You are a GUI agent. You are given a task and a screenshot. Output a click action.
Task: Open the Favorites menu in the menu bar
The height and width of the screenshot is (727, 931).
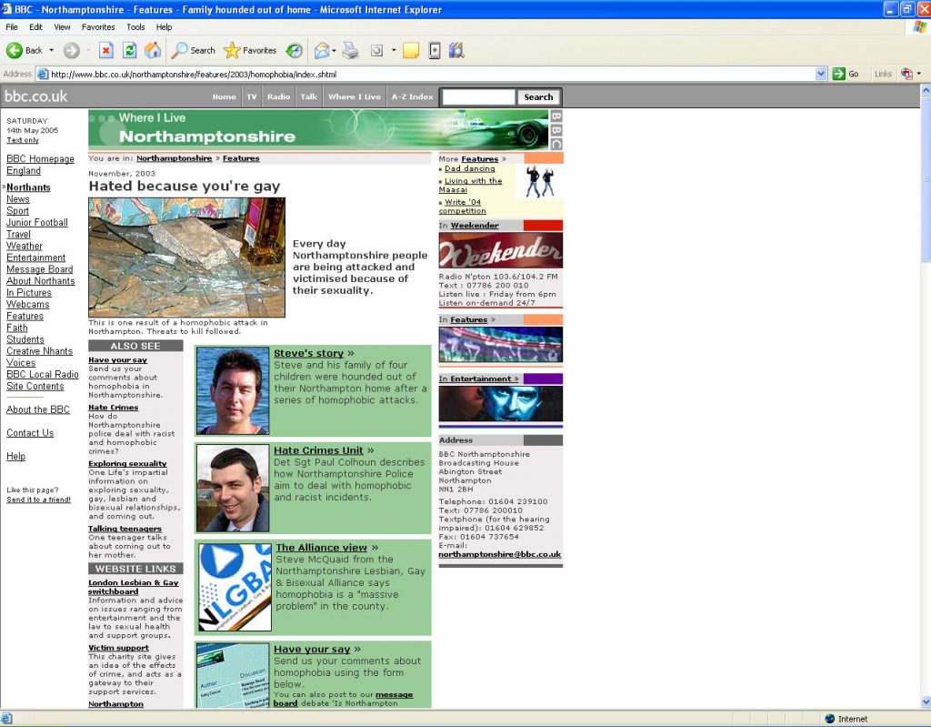(x=98, y=26)
